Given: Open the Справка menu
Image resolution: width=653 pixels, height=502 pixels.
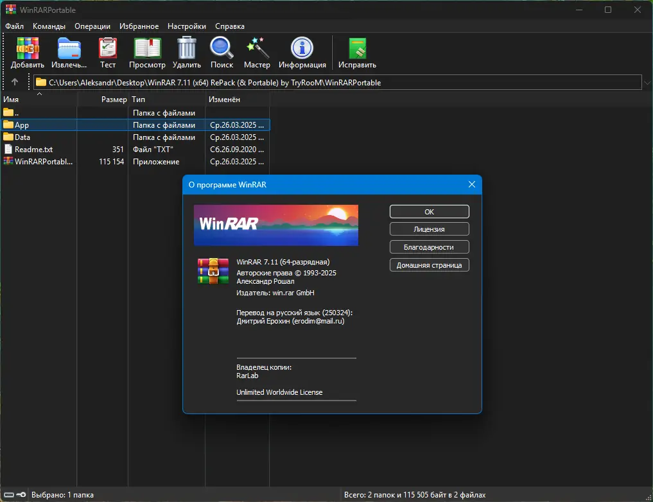Looking at the screenshot, I should (229, 26).
